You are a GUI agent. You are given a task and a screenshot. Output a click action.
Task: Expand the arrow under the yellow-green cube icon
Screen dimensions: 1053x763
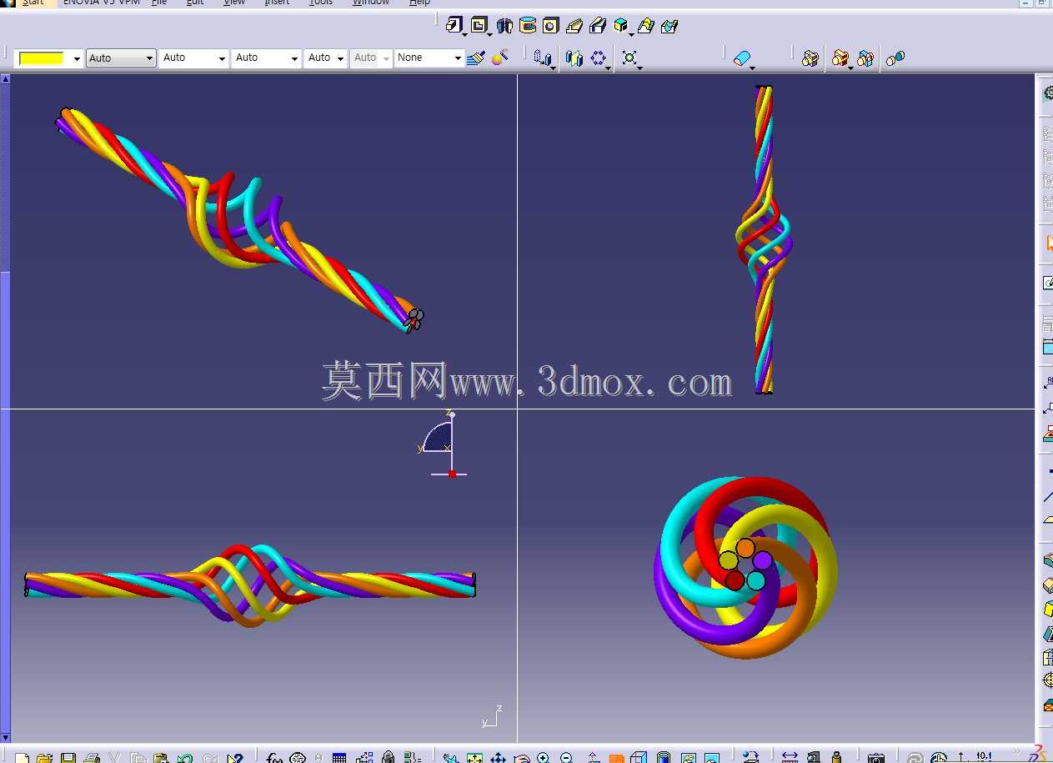pos(630,34)
